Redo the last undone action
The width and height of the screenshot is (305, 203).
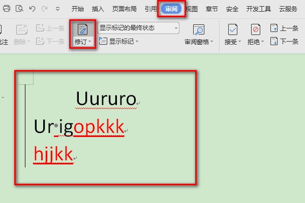click(45, 9)
